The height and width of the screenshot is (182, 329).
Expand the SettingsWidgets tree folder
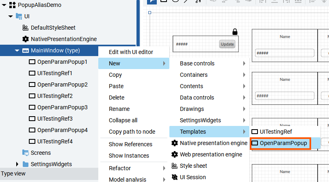17,164
